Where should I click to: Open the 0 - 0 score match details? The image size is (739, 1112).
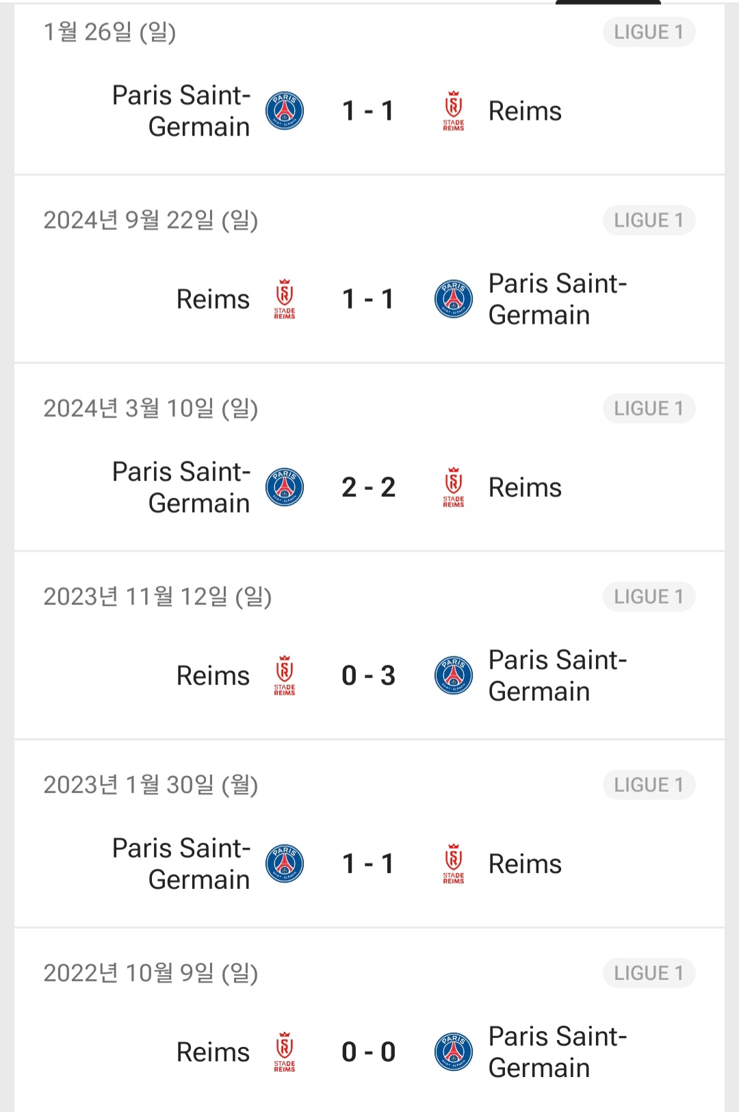pos(369,1052)
